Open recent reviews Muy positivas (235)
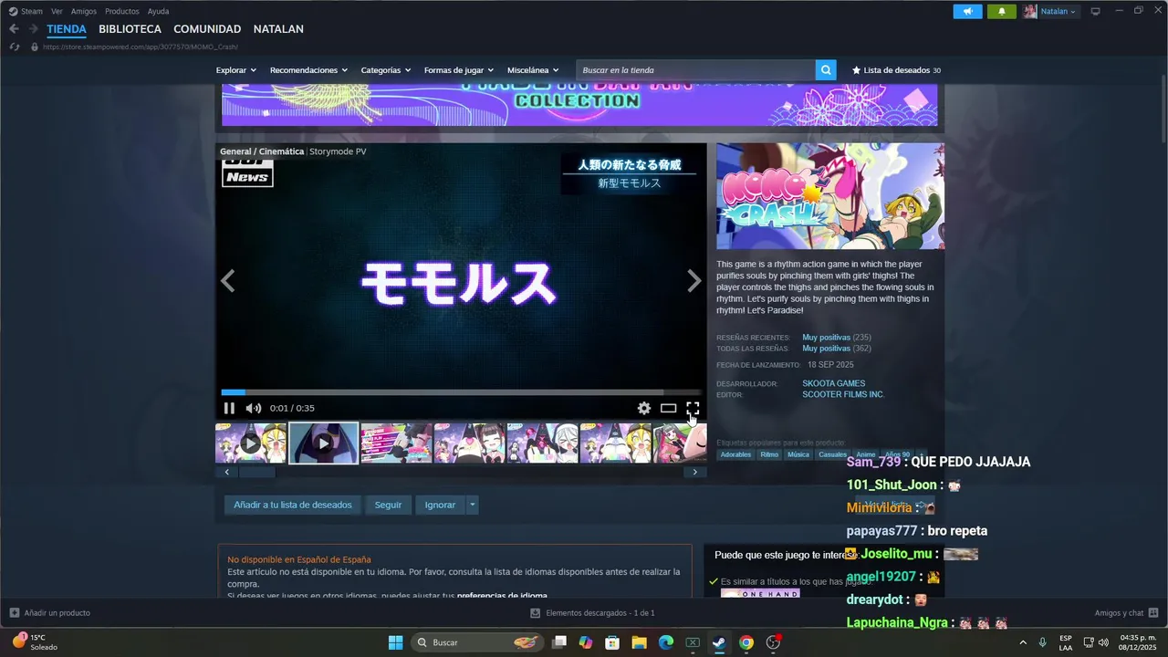1168x657 pixels. tap(837, 338)
